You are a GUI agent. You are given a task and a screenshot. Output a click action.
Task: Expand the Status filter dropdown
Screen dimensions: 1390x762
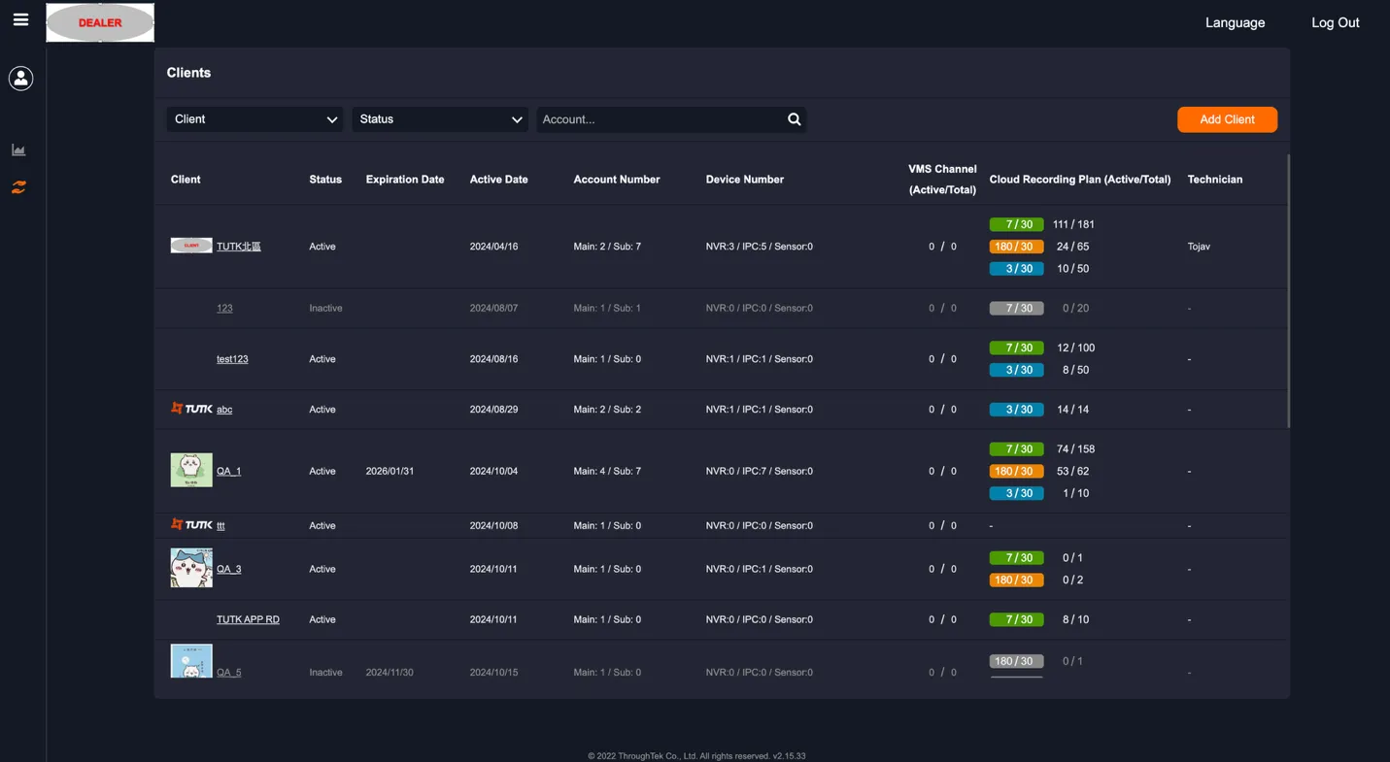tap(439, 118)
